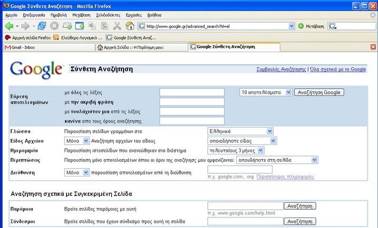Viewport: 378px width, 228px height.
Task: Open the address bar history dropdown
Action: [x=292, y=26]
